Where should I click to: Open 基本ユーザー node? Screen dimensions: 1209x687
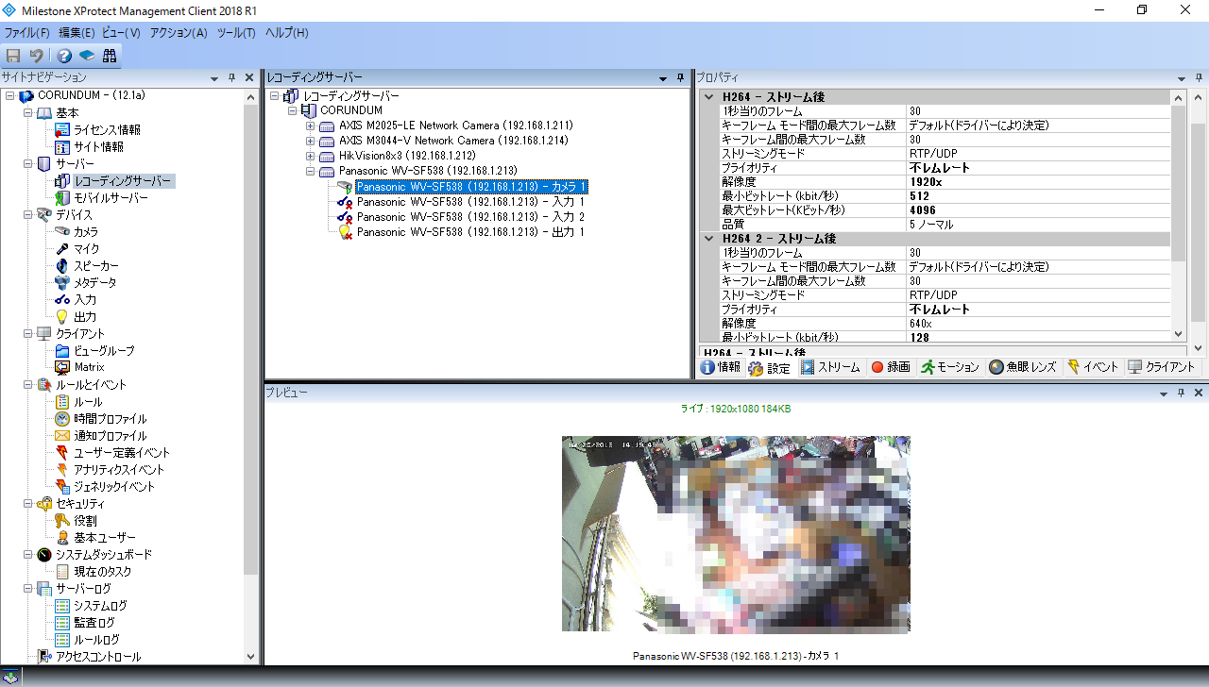click(x=105, y=538)
